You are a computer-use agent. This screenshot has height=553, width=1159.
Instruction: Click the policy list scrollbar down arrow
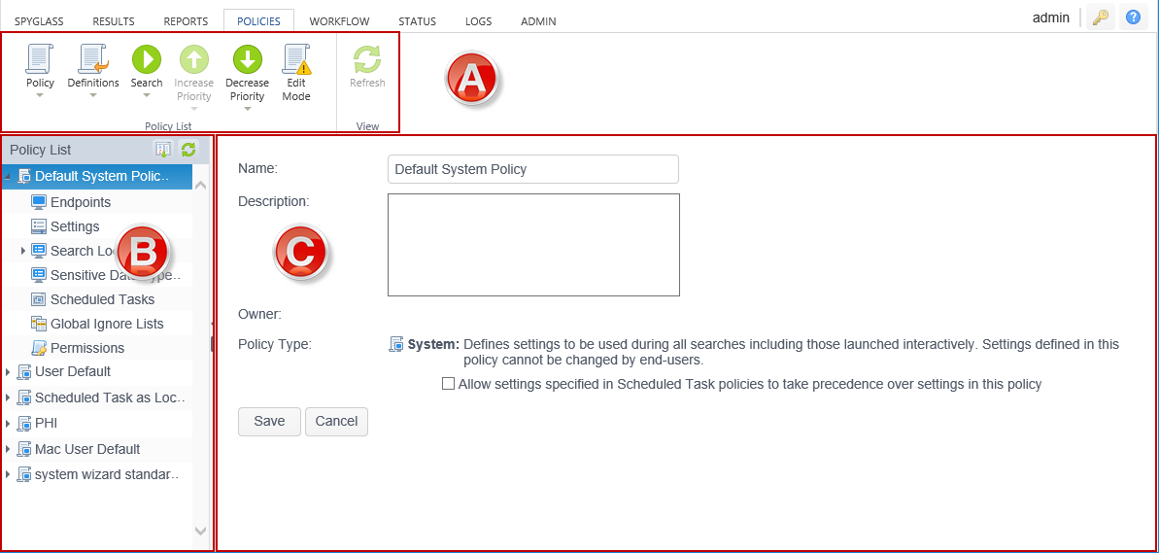point(201,531)
